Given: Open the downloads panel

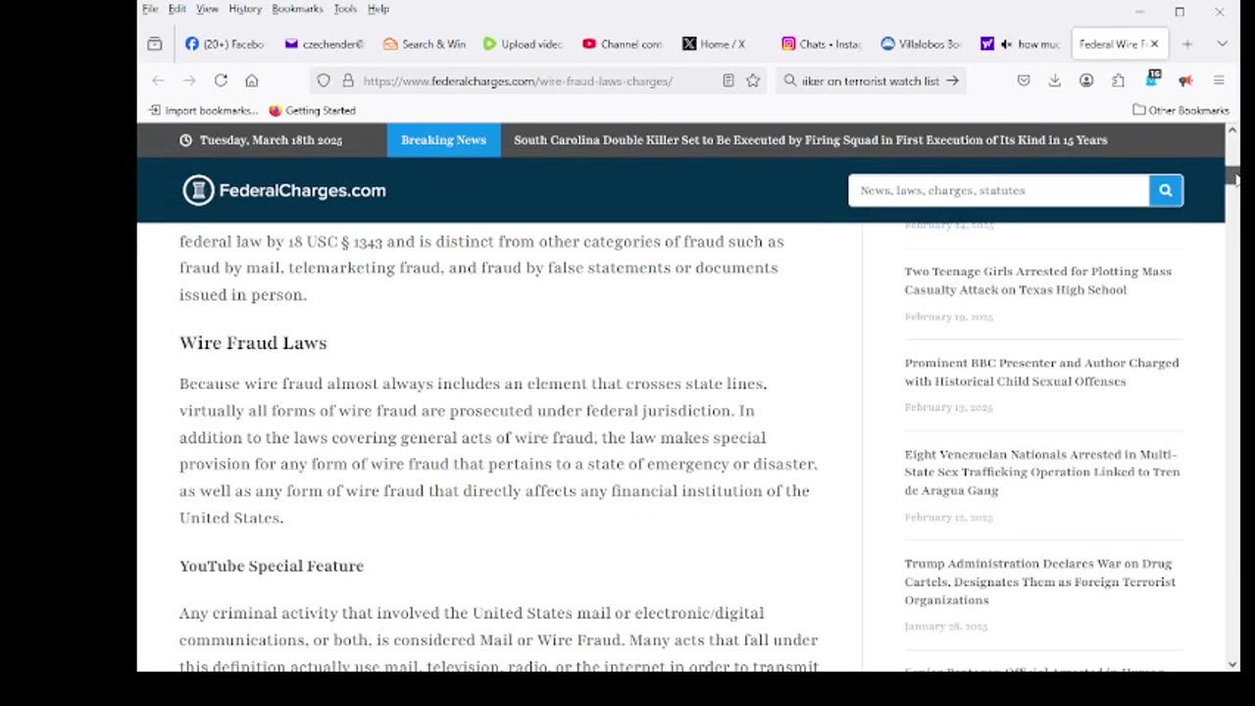Looking at the screenshot, I should point(1055,80).
